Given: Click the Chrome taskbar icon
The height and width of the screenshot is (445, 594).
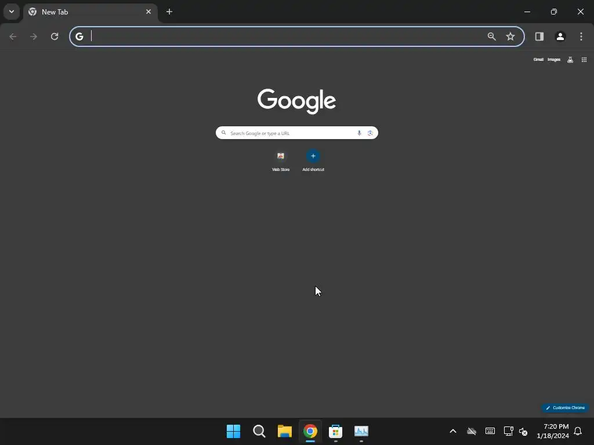Looking at the screenshot, I should tap(310, 431).
